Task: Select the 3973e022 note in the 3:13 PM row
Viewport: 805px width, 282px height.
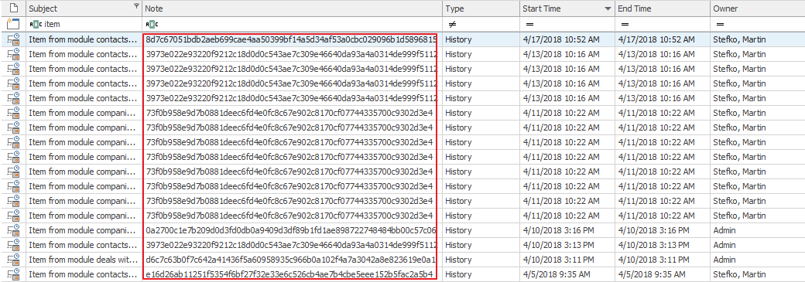Action: pos(291,245)
